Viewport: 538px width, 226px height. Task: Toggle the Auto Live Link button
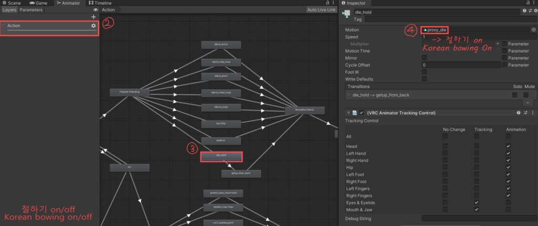tap(321, 10)
